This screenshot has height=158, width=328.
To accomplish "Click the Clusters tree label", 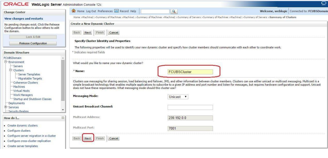I will (x=19, y=70).
